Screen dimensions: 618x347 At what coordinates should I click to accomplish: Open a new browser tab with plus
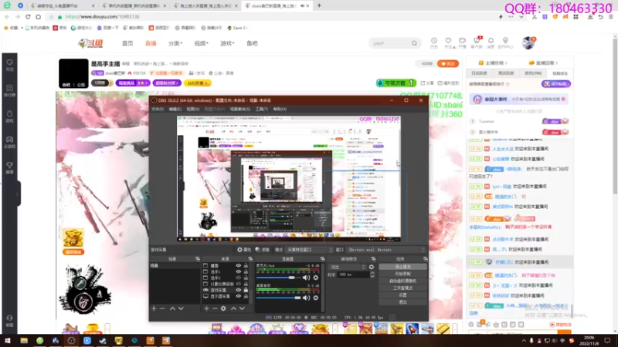click(x=319, y=5)
